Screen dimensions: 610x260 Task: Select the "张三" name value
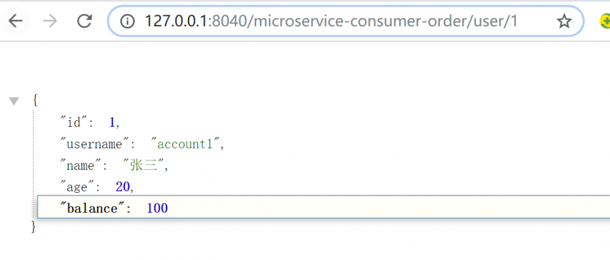pyautogui.click(x=145, y=165)
